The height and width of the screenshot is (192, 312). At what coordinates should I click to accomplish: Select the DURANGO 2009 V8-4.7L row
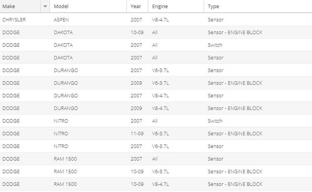(x=156, y=108)
